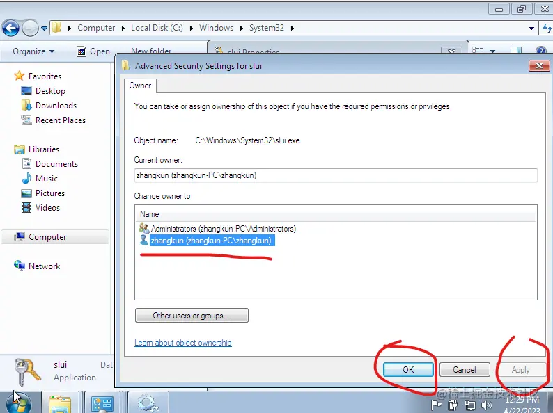The width and height of the screenshot is (553, 413).
Task: Expand the arrow after Computer breadcrumb
Action: click(x=123, y=29)
